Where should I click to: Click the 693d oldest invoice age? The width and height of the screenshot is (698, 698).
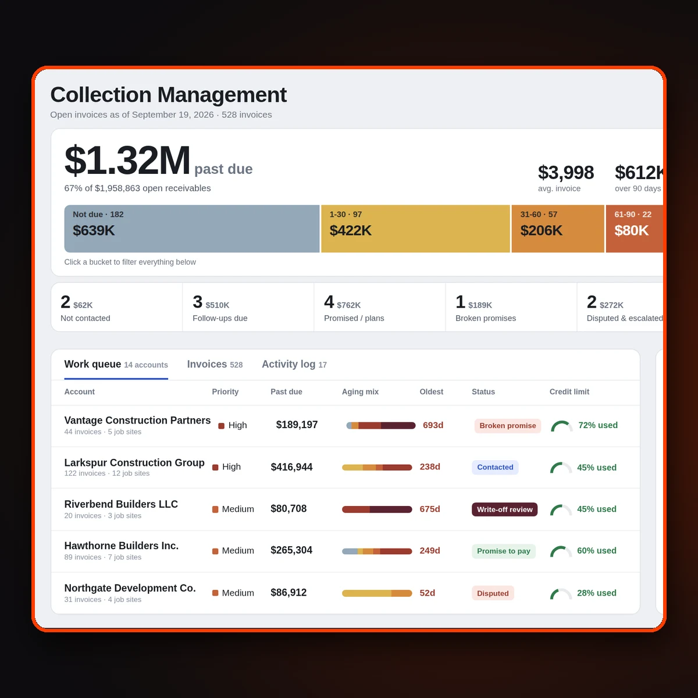click(x=433, y=425)
